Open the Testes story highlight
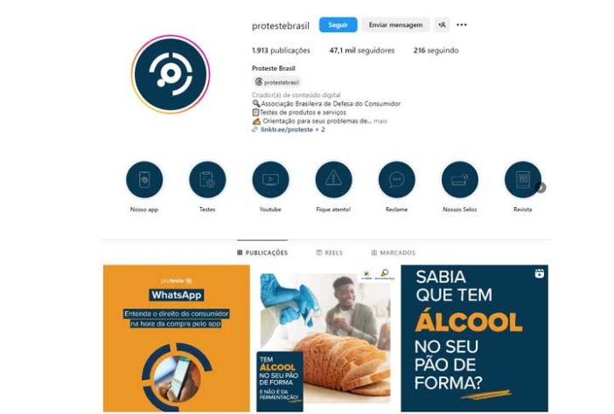Viewport: 614px width, 414px height. click(x=207, y=180)
